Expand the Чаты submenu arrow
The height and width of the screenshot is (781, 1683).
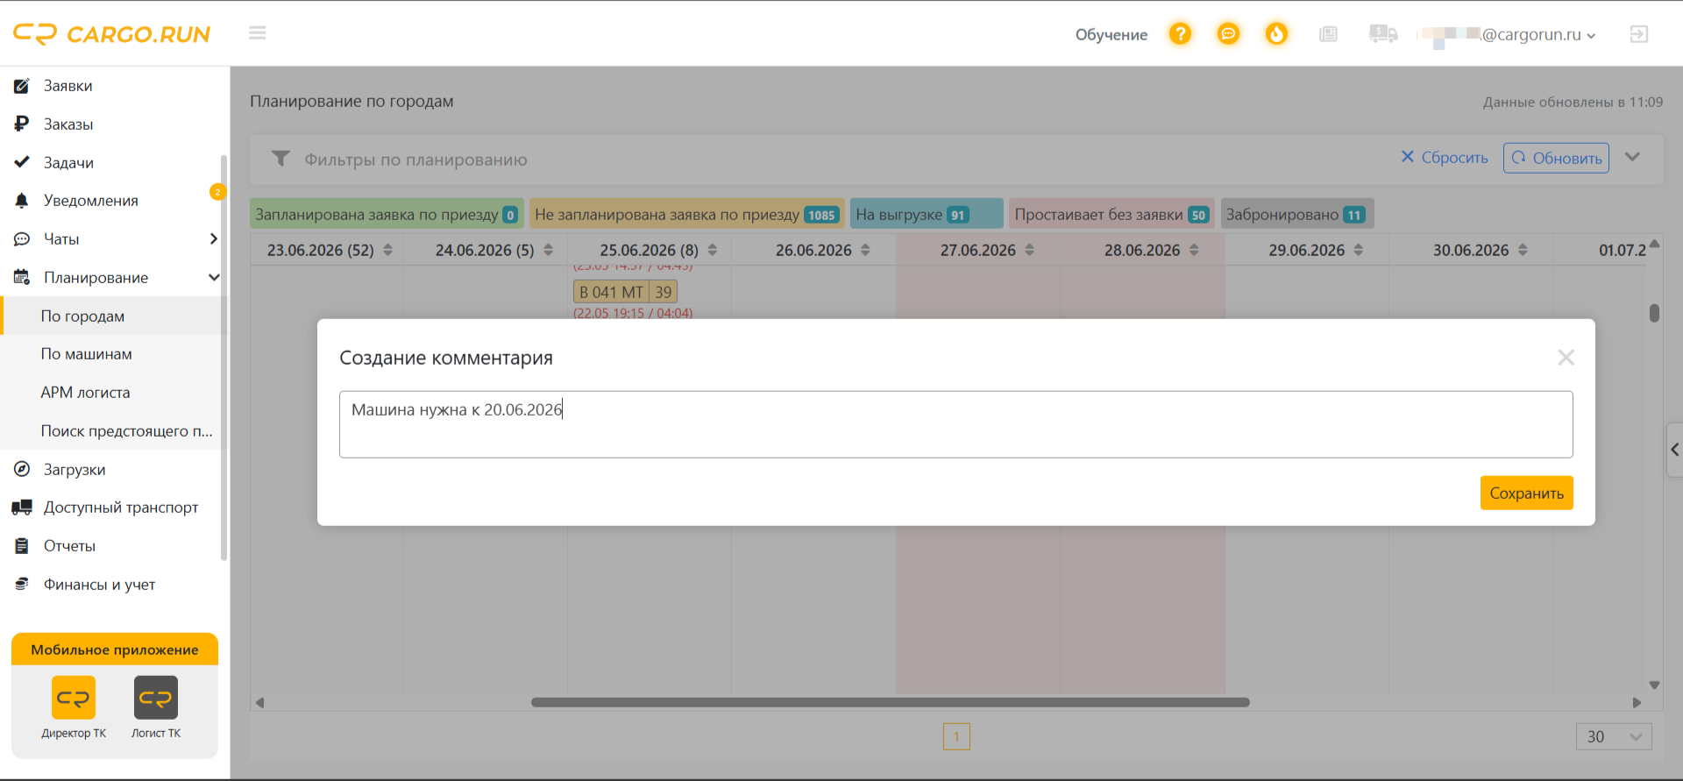click(x=213, y=238)
